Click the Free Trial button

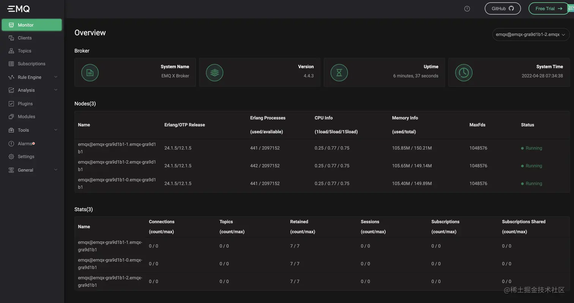coord(549,8)
